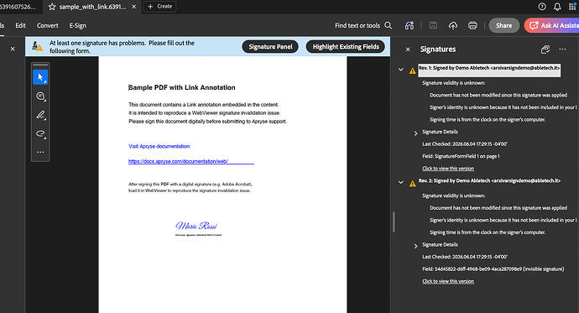Screen dimensions: 579x313
Task: Choose the comment bubble tool
Action: tap(40, 96)
